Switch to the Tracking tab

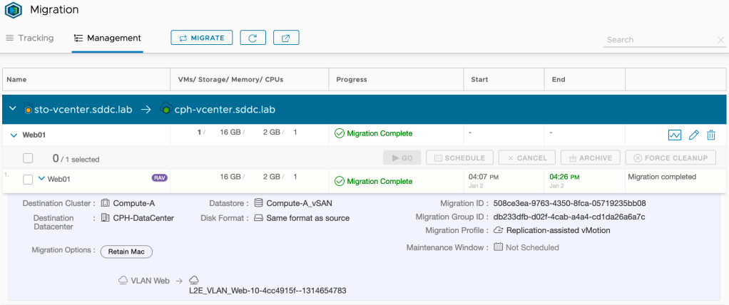pyautogui.click(x=30, y=38)
